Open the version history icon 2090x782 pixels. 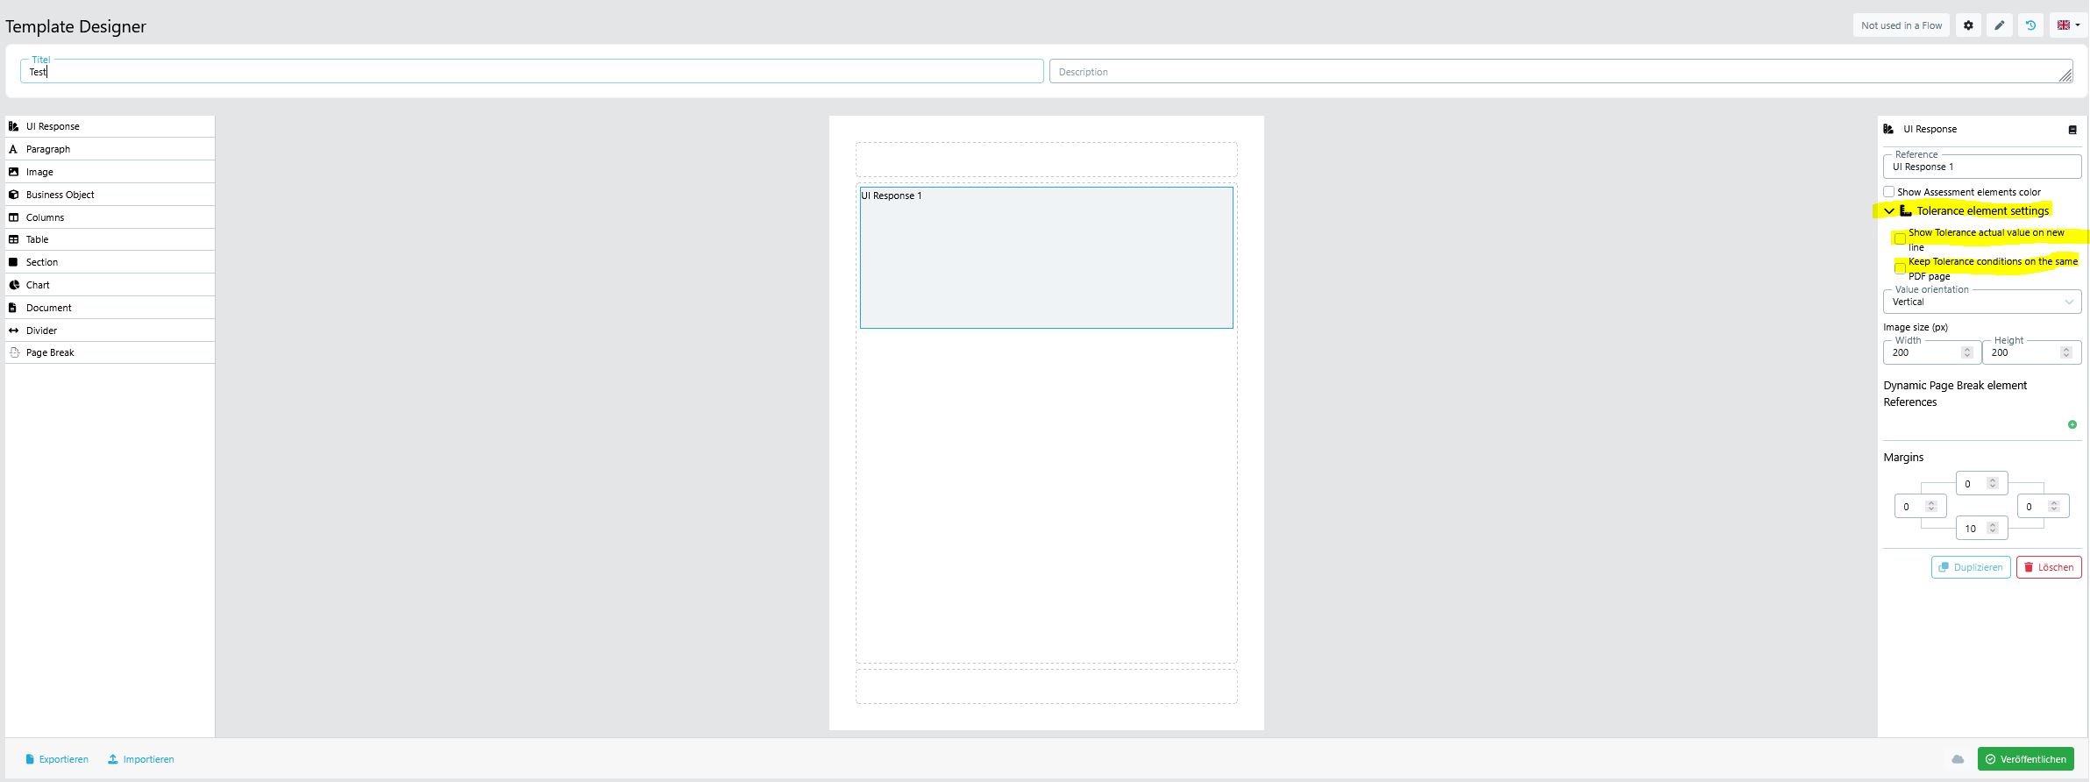(x=2030, y=25)
